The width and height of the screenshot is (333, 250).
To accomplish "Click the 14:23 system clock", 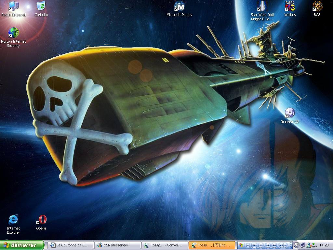I will click(324, 245).
